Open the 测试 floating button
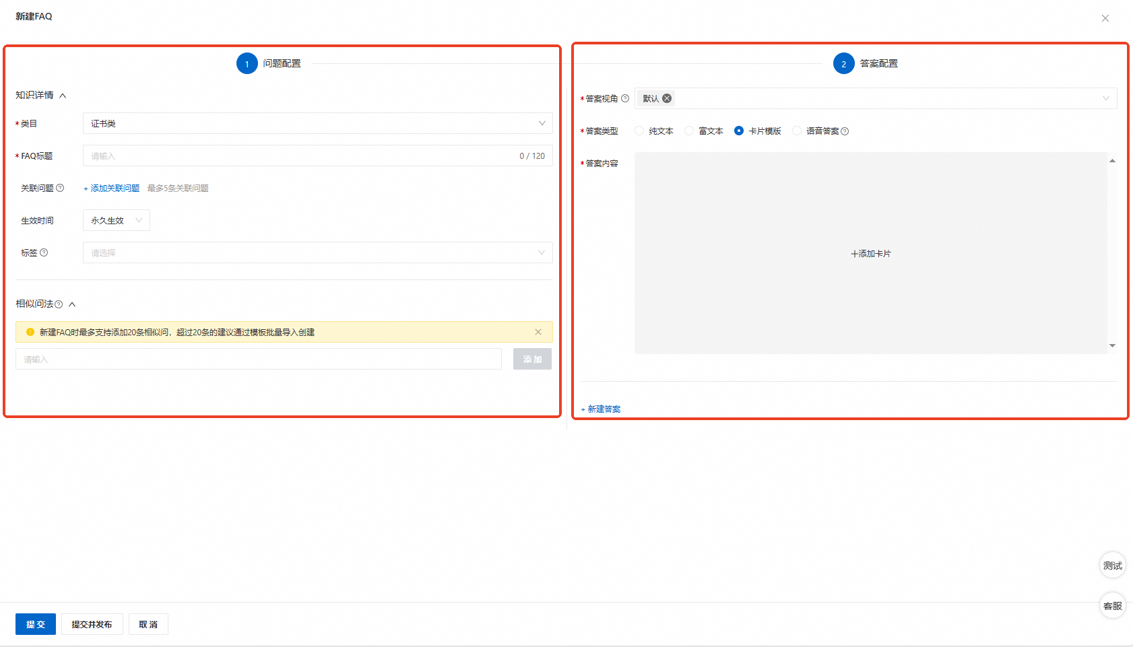 (x=1113, y=566)
